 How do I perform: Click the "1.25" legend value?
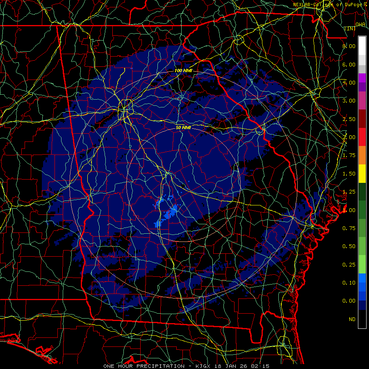(349, 192)
